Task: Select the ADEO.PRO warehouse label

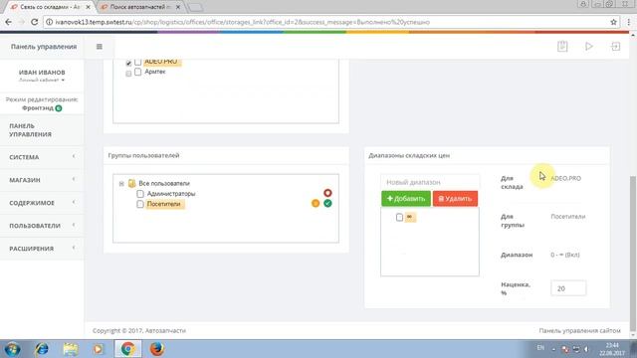Action: point(161,62)
